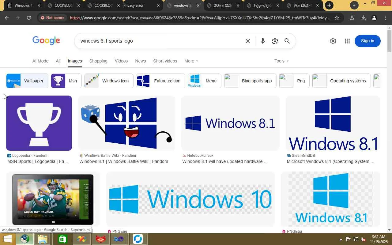Show hidden system tray icons

pos(341,239)
